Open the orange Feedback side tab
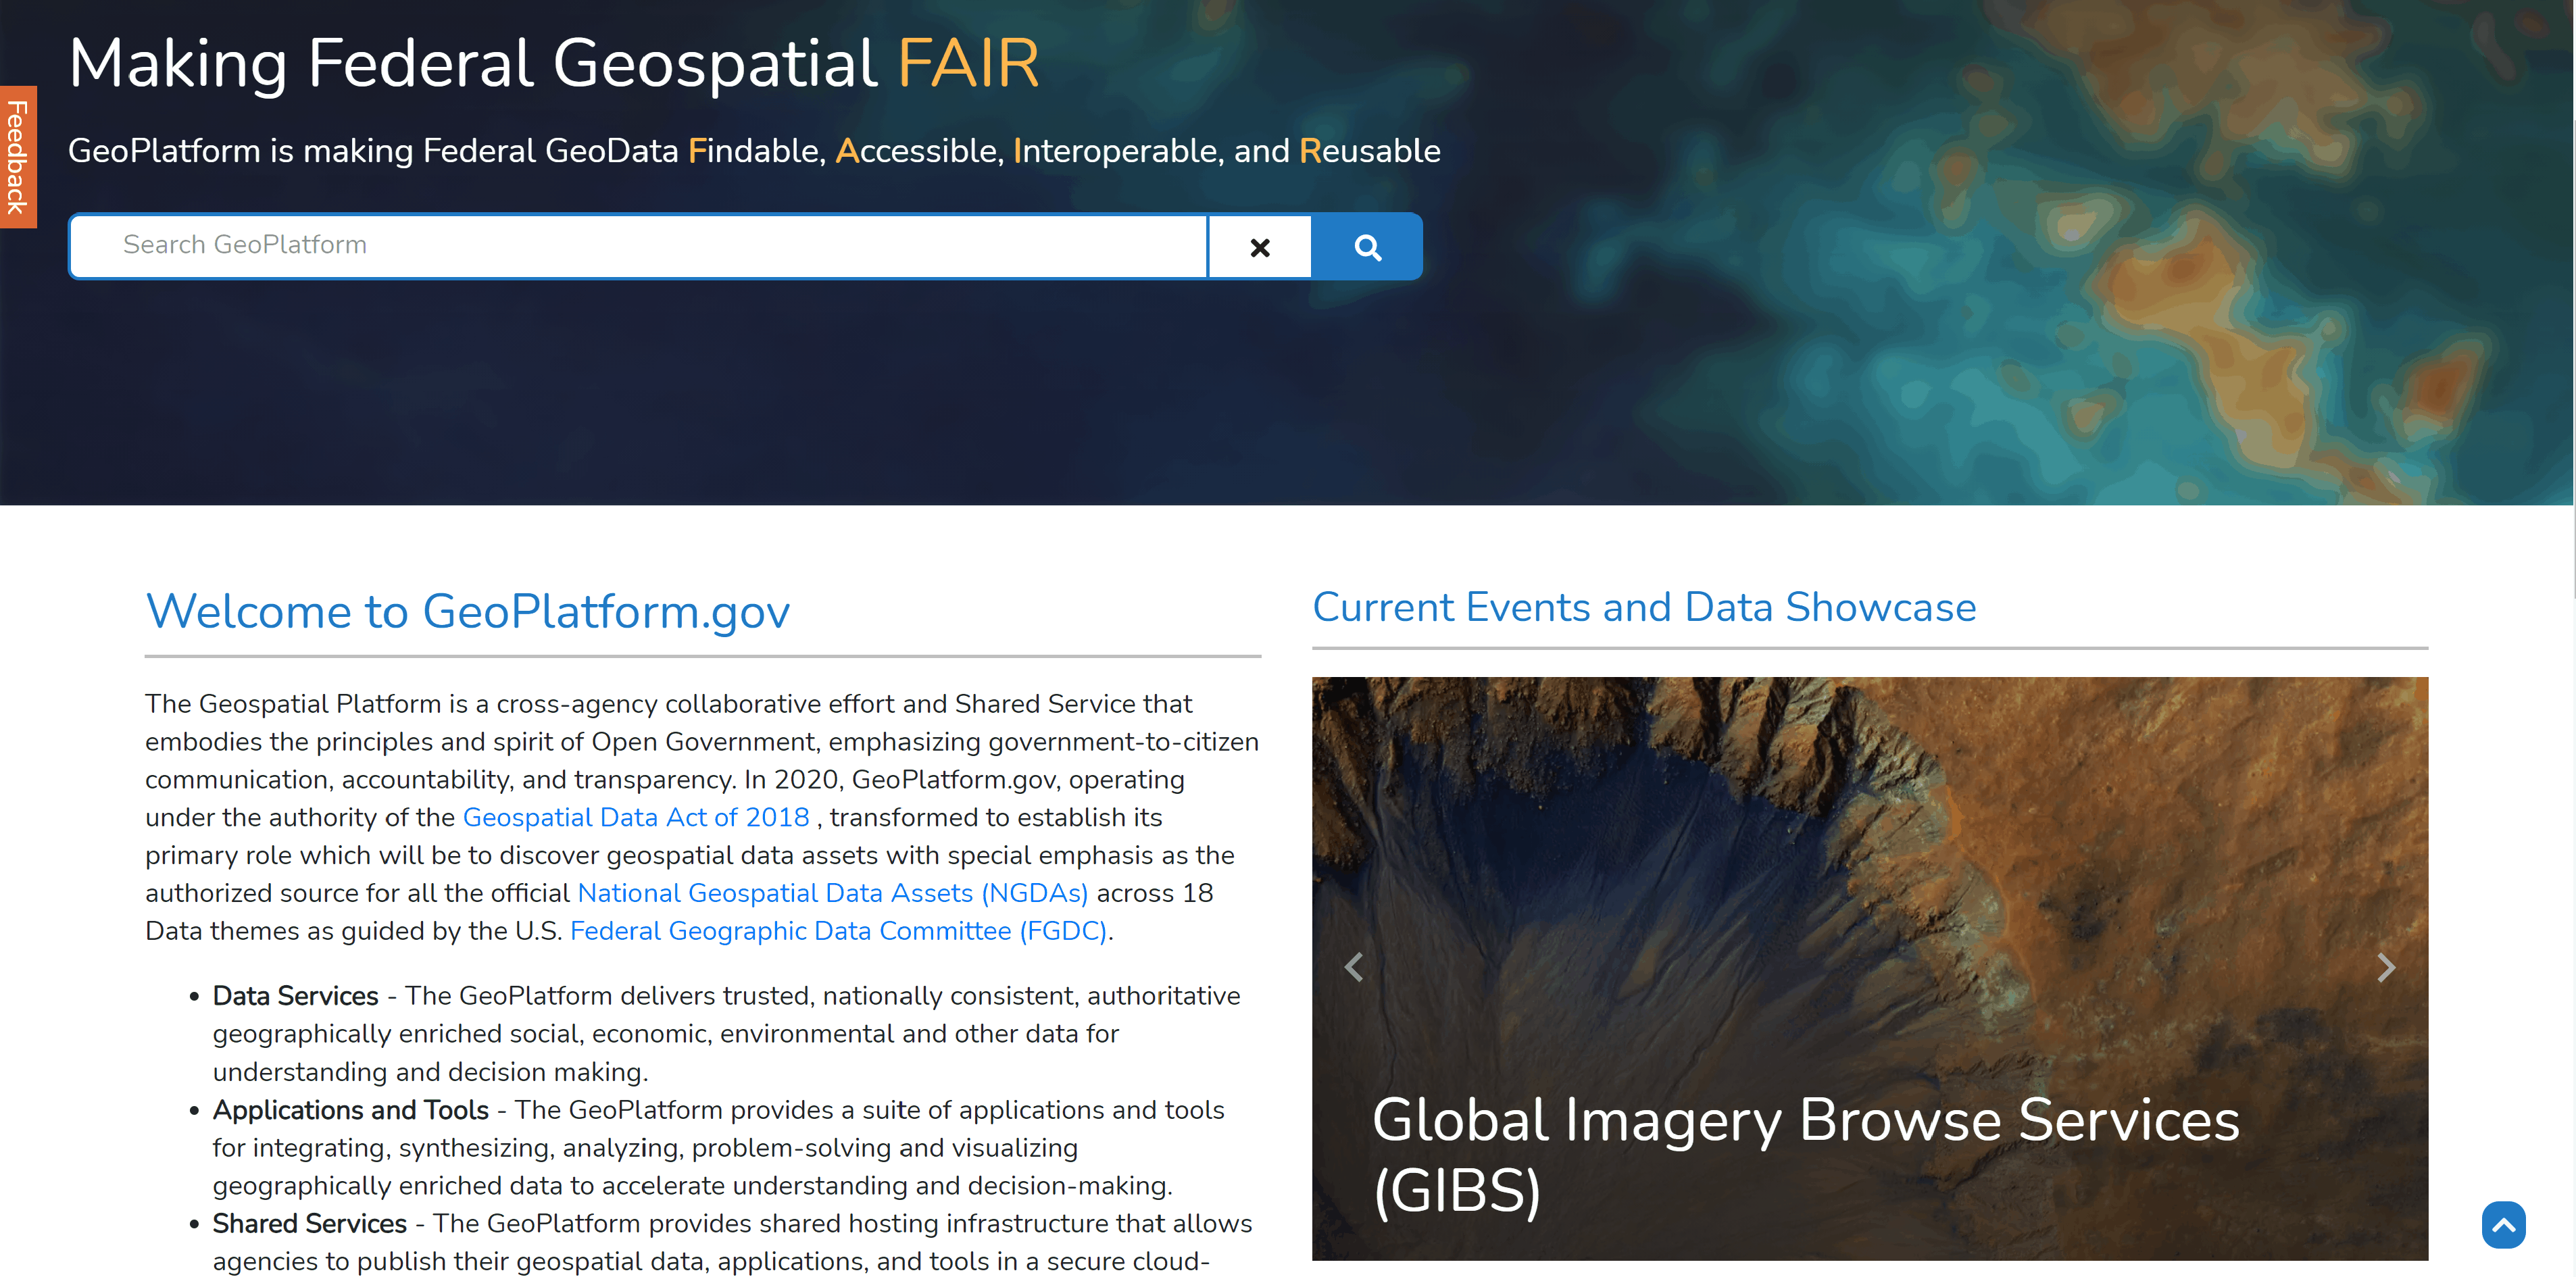This screenshot has width=2576, height=1277. tap(18, 157)
